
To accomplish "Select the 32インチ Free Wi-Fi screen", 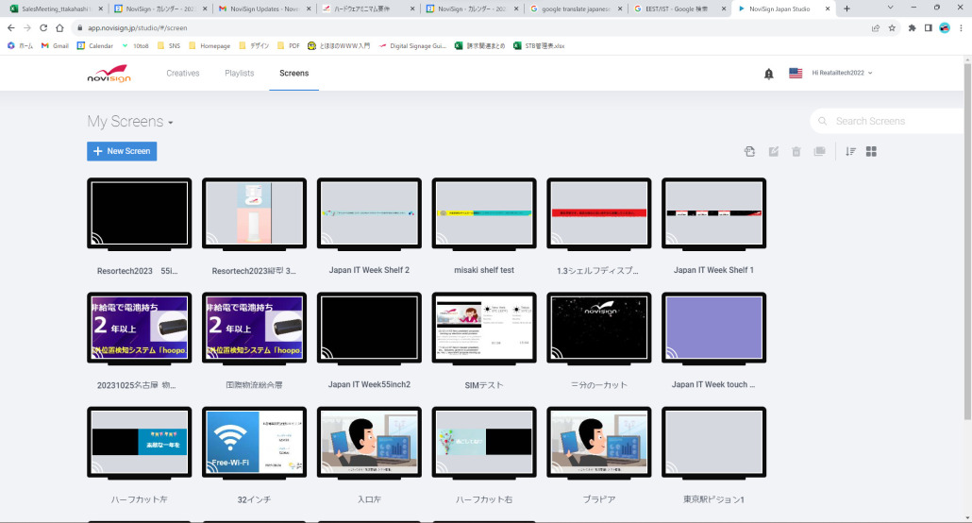I will (x=254, y=443).
